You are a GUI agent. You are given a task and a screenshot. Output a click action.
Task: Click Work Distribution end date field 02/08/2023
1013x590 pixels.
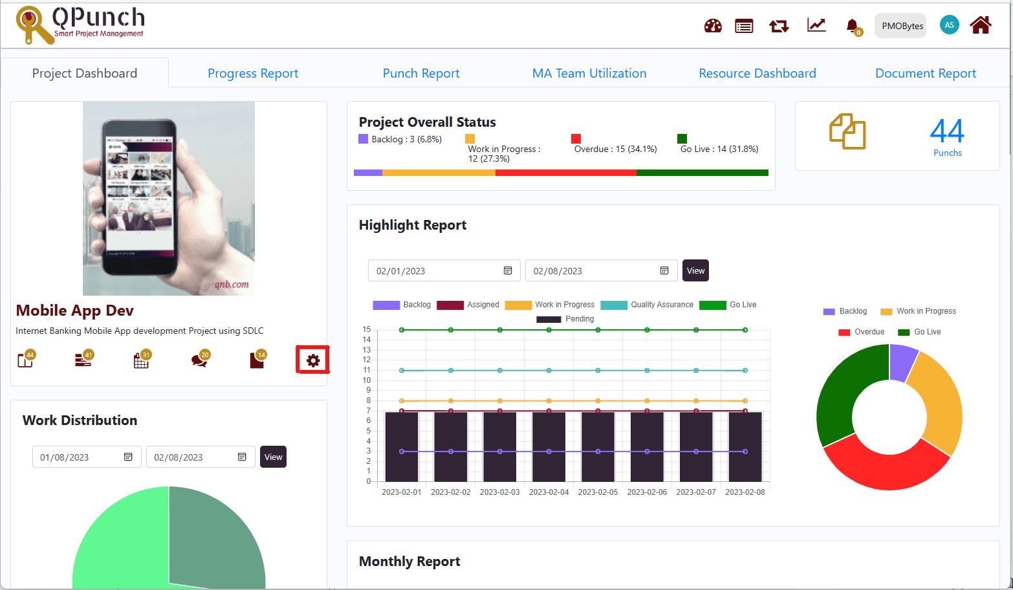point(201,457)
